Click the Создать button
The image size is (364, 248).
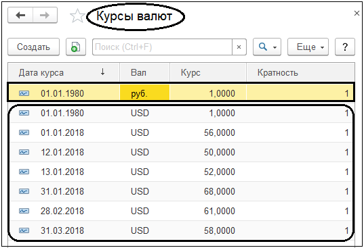click(33, 47)
